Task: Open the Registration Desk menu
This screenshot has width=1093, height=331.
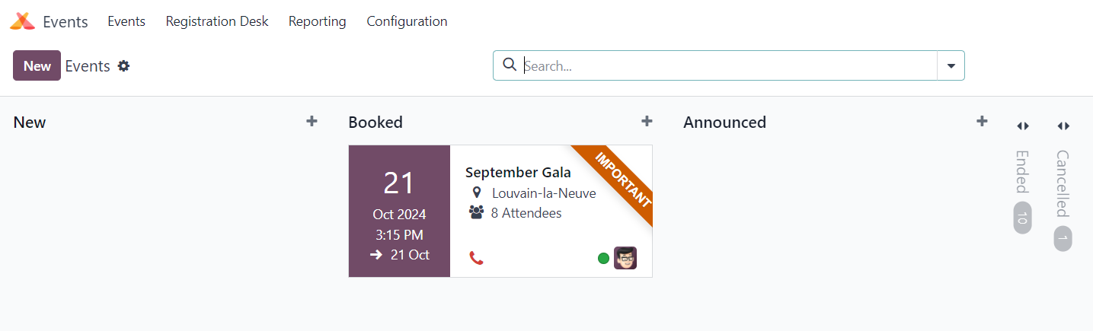Action: 217,21
